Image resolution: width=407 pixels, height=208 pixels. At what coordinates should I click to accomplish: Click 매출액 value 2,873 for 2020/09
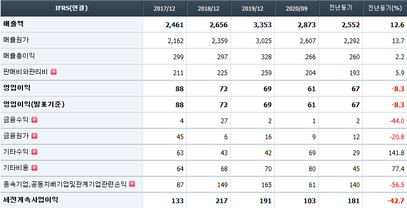pos(307,25)
